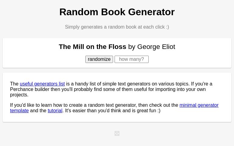Focus the "how many?" input field
Viewport: 234px width, 146px height.
131,59
